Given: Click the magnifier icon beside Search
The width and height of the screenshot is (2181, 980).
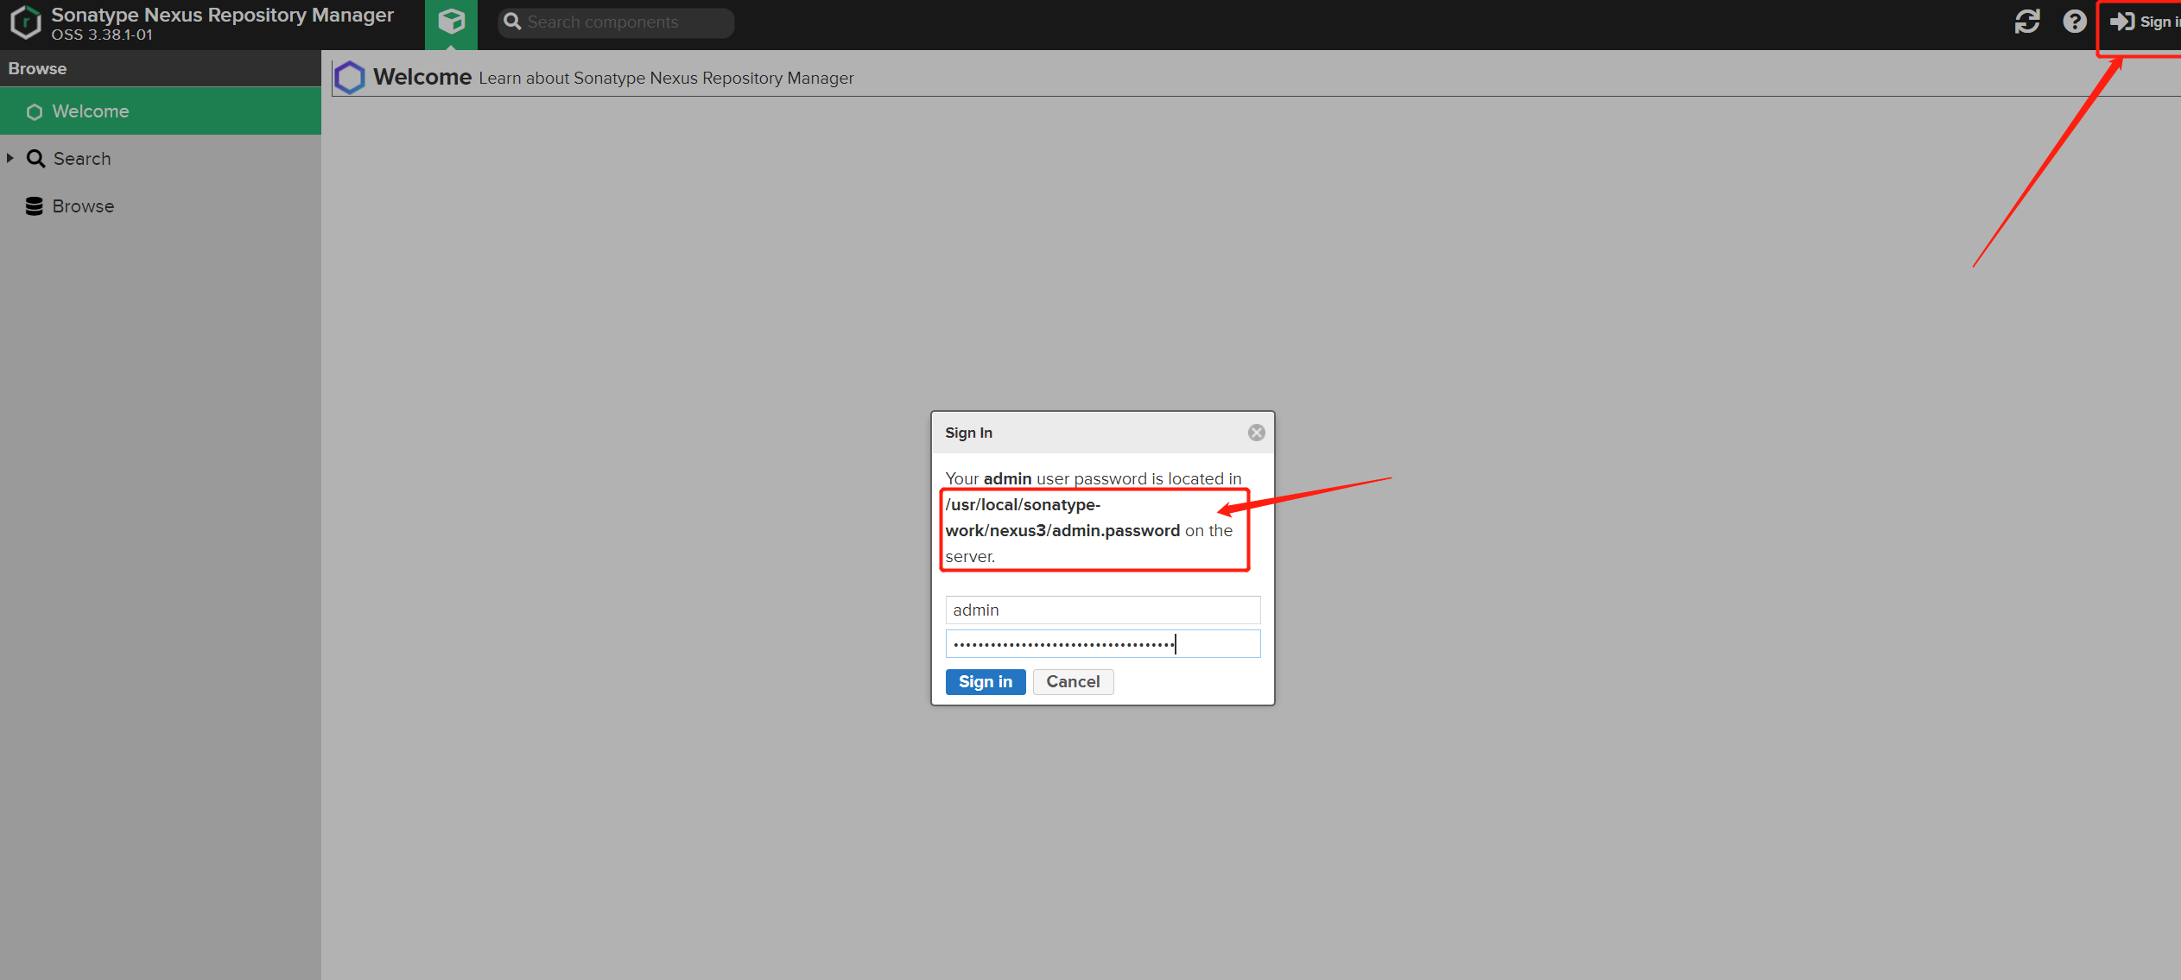Looking at the screenshot, I should coord(35,159).
